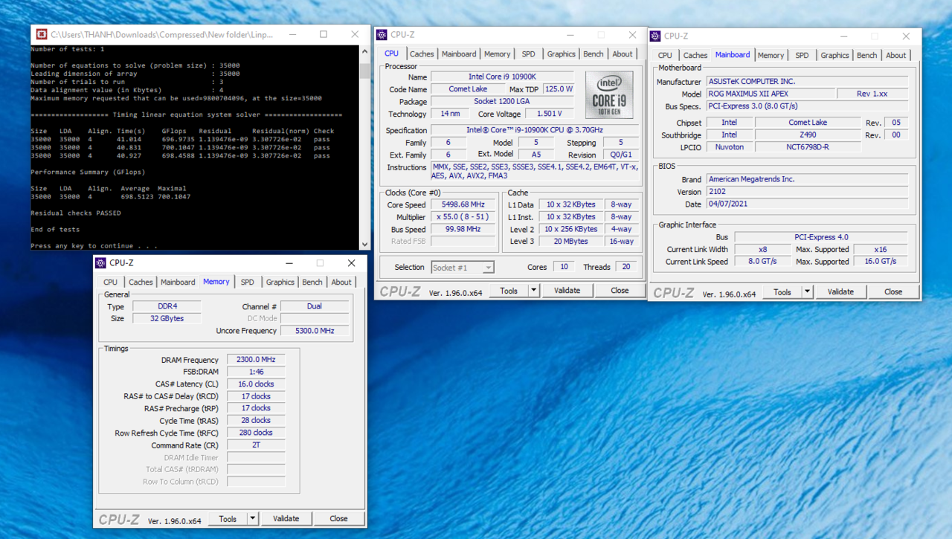Viewport: 952px width, 539px height.
Task: Click the CPU-Z icon in Mainboard window title bar
Action: (x=655, y=36)
